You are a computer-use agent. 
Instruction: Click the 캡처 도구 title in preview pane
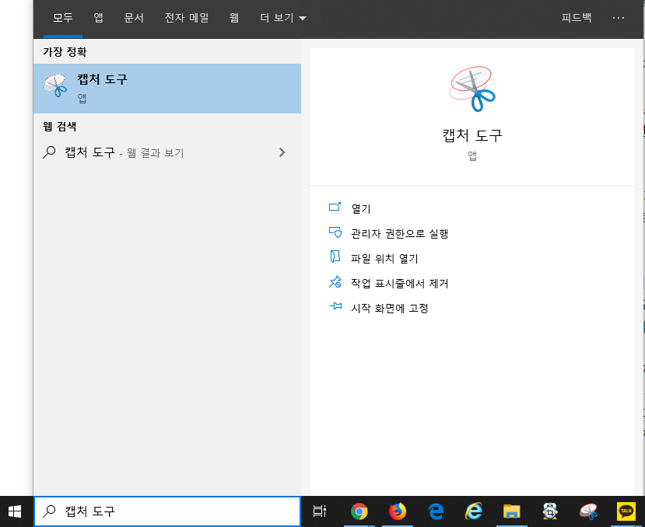pyautogui.click(x=472, y=135)
